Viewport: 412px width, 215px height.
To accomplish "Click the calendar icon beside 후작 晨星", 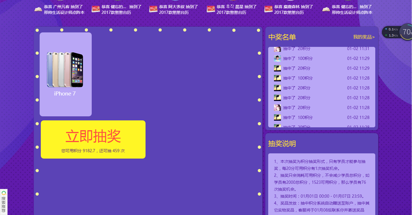I will [x=211, y=9].
